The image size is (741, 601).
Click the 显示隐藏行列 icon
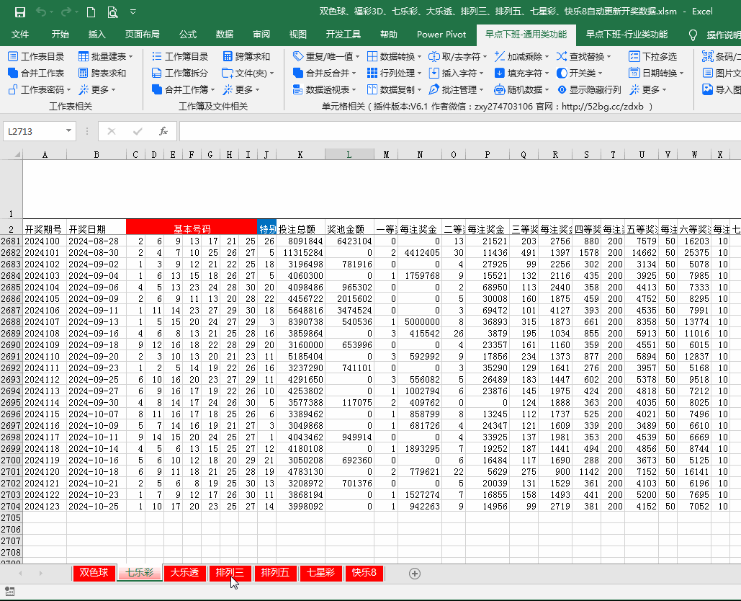(x=562, y=90)
